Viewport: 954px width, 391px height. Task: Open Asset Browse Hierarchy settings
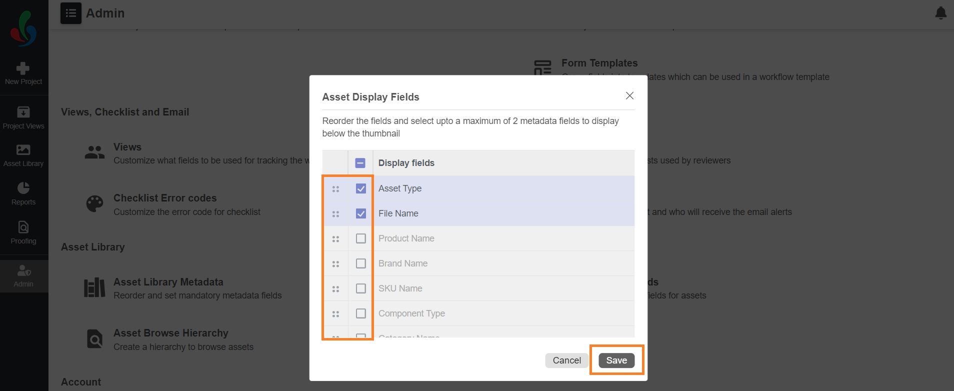(171, 333)
